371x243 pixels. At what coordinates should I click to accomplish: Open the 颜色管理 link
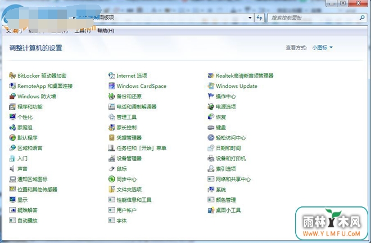[x=226, y=200]
